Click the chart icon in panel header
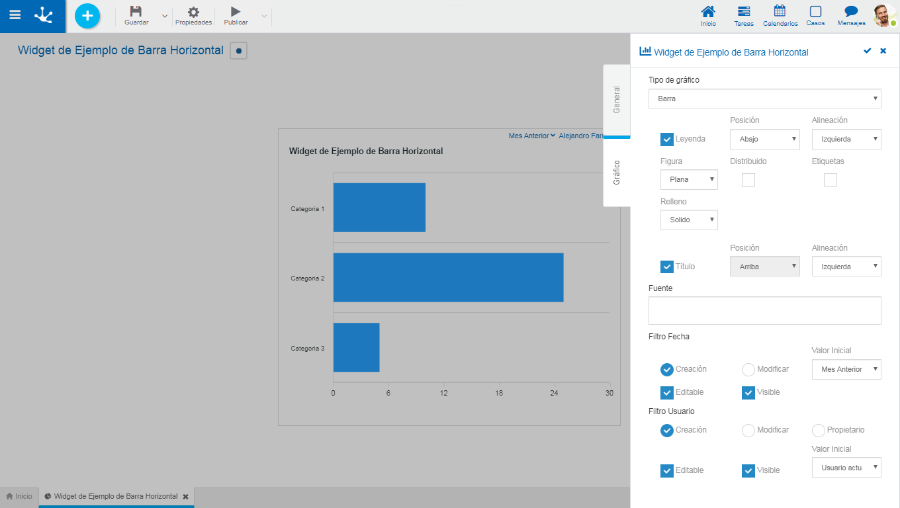The width and height of the screenshot is (900, 508). (x=645, y=51)
